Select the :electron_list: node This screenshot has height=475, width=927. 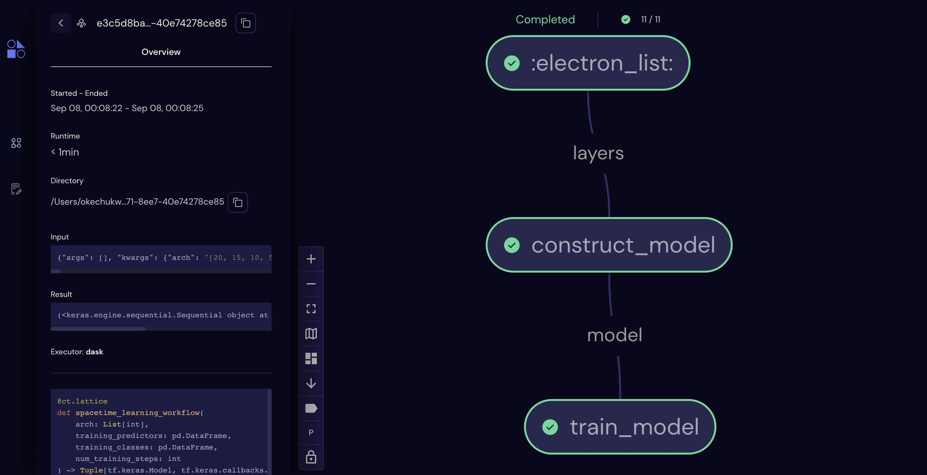point(588,63)
